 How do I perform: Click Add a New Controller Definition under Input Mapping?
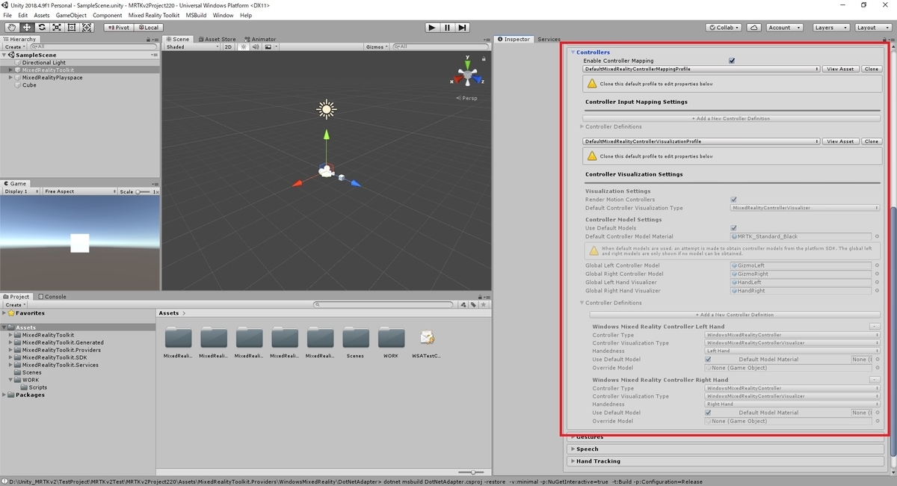pyautogui.click(x=731, y=118)
